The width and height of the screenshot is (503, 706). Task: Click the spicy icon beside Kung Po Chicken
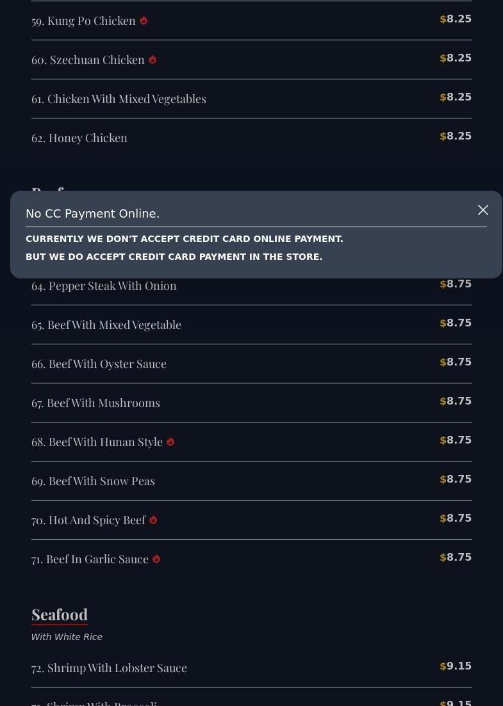tap(144, 21)
